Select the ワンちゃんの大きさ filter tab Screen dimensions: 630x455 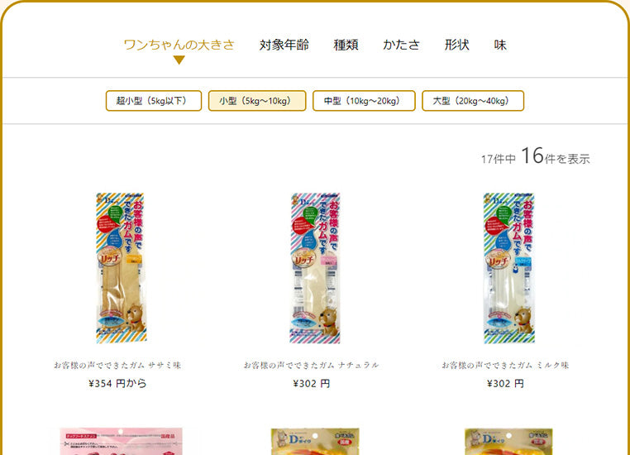(x=179, y=45)
